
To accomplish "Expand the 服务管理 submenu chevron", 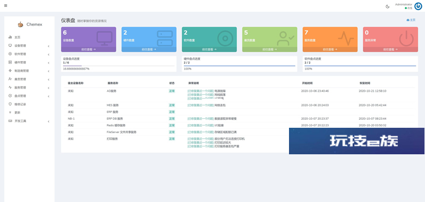I will [x=48, y=88].
